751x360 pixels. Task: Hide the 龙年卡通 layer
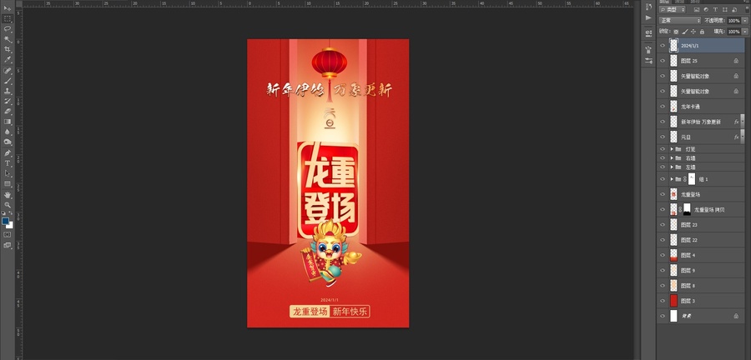tap(663, 107)
